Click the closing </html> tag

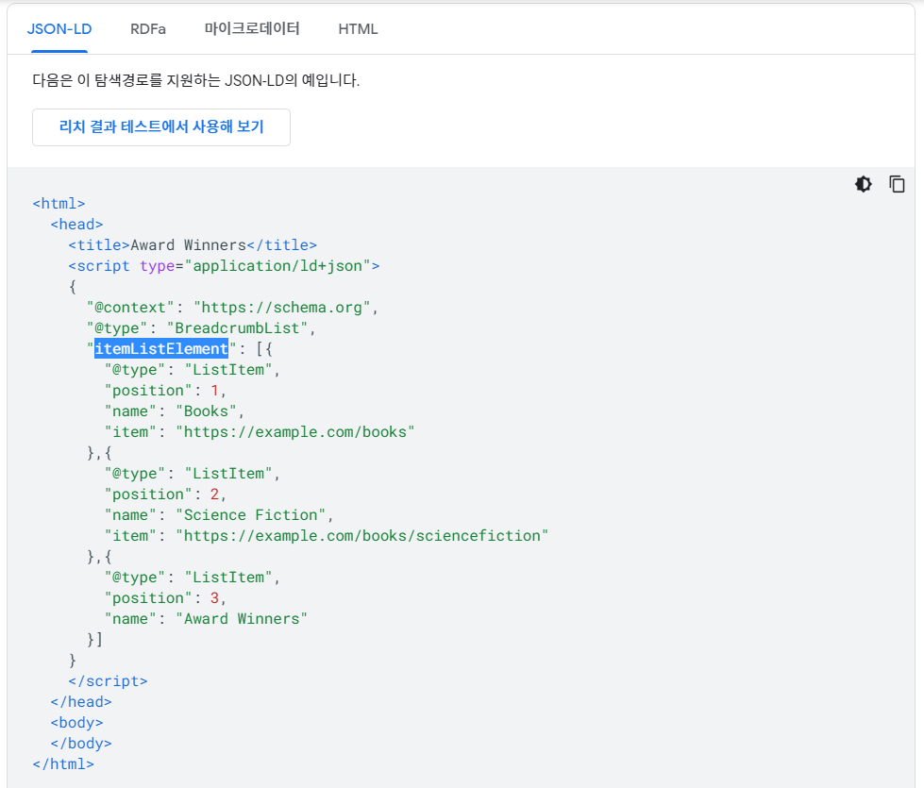click(63, 764)
